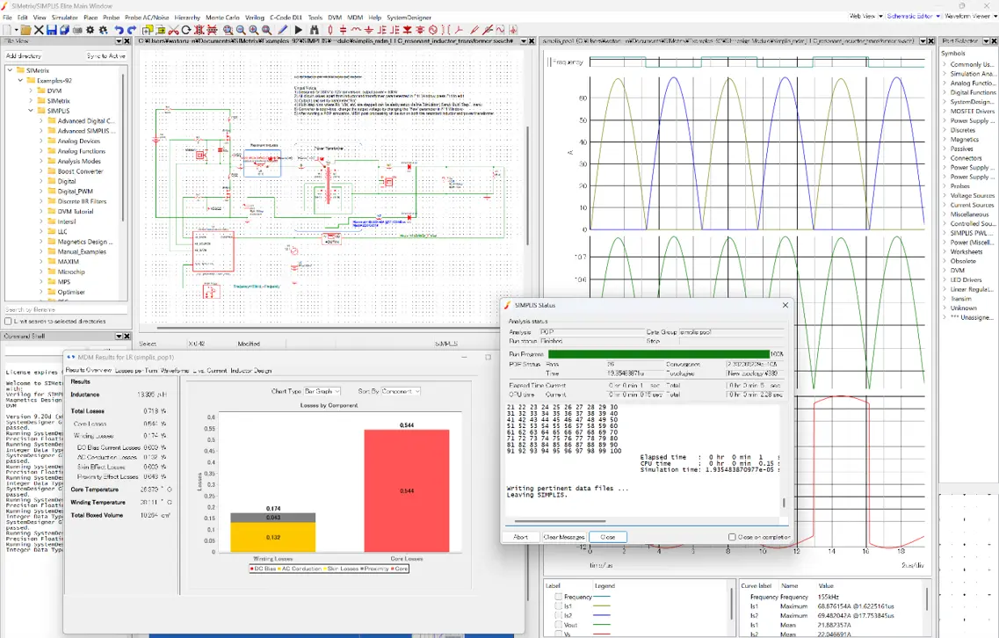
Task: Click the Run simulation play icon
Action: tap(298, 30)
